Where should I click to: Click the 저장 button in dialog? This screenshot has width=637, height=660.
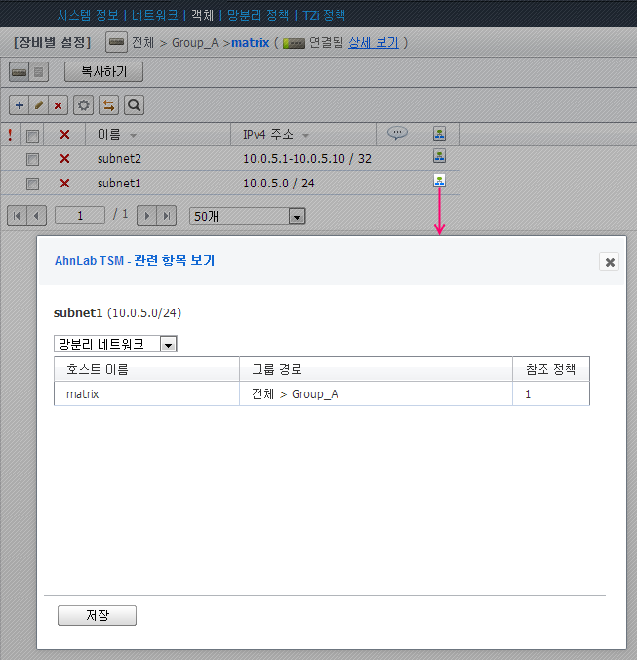coord(97,615)
